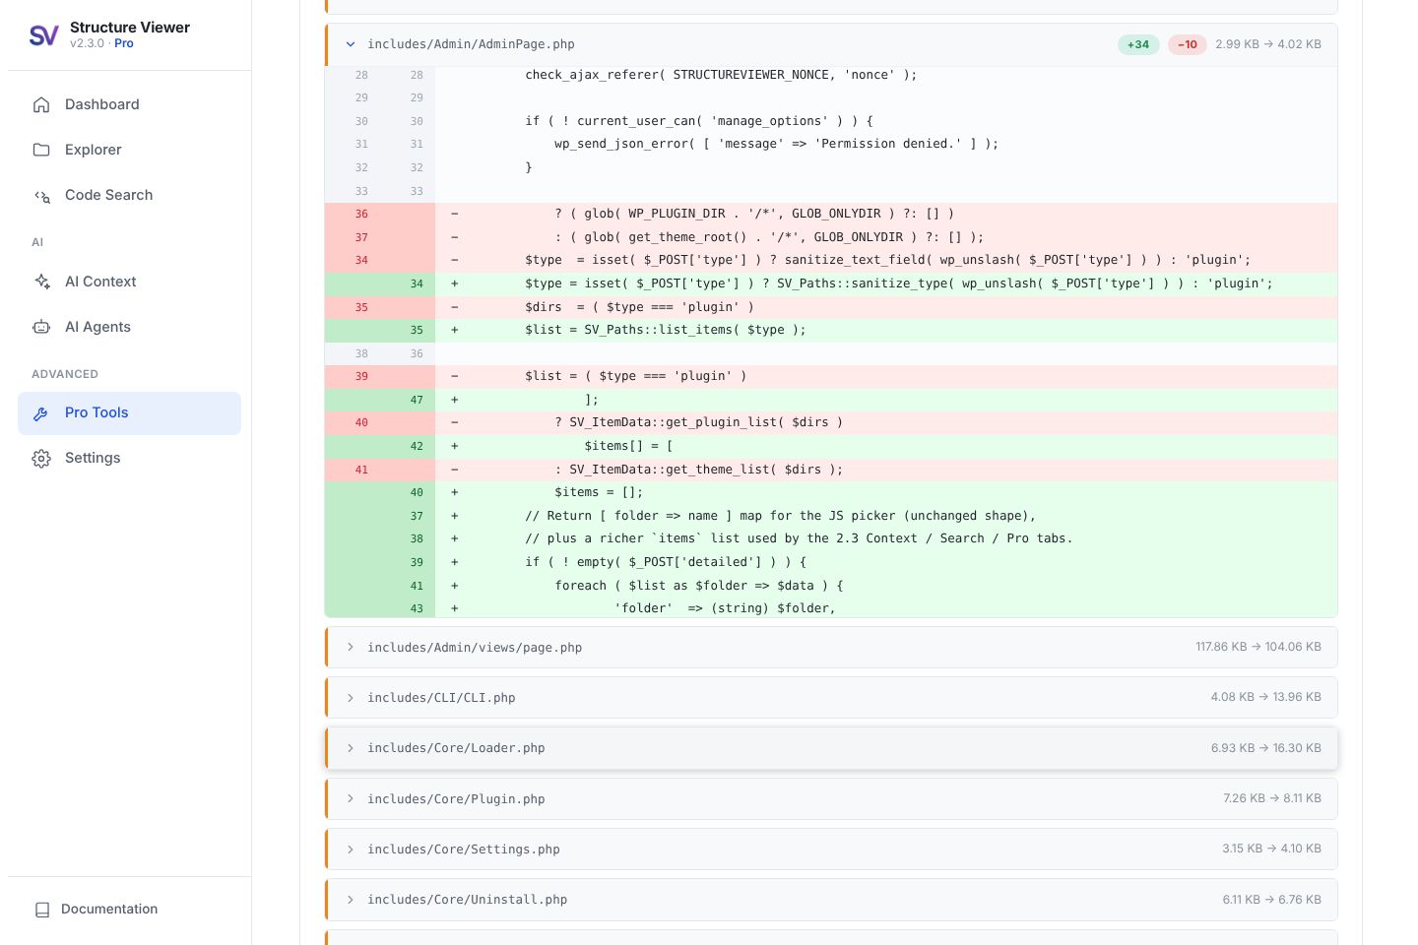The height and width of the screenshot is (945, 1418).
Task: Collapse the includes/Admin/AdminPage.php diff
Action: click(350, 44)
